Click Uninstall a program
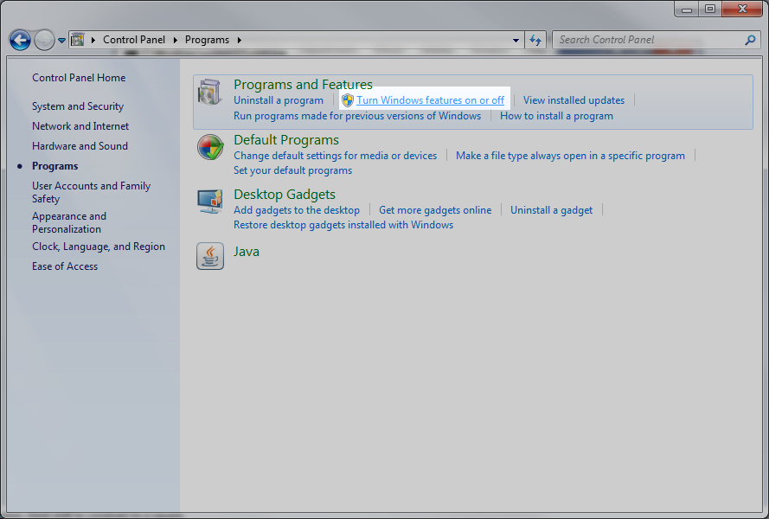 (x=279, y=100)
